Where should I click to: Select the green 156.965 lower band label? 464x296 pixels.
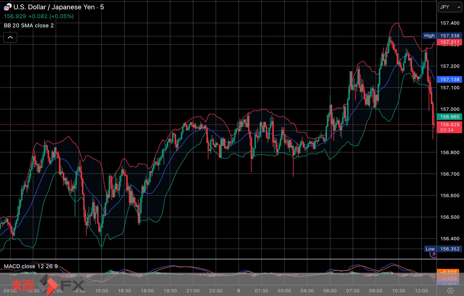click(449, 117)
